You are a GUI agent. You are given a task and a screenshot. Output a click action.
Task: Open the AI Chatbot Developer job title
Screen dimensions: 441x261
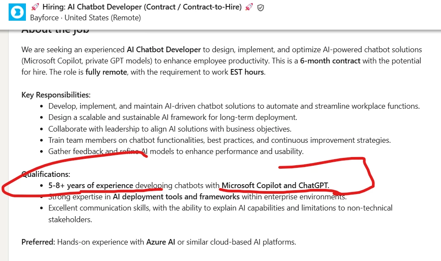pos(142,7)
